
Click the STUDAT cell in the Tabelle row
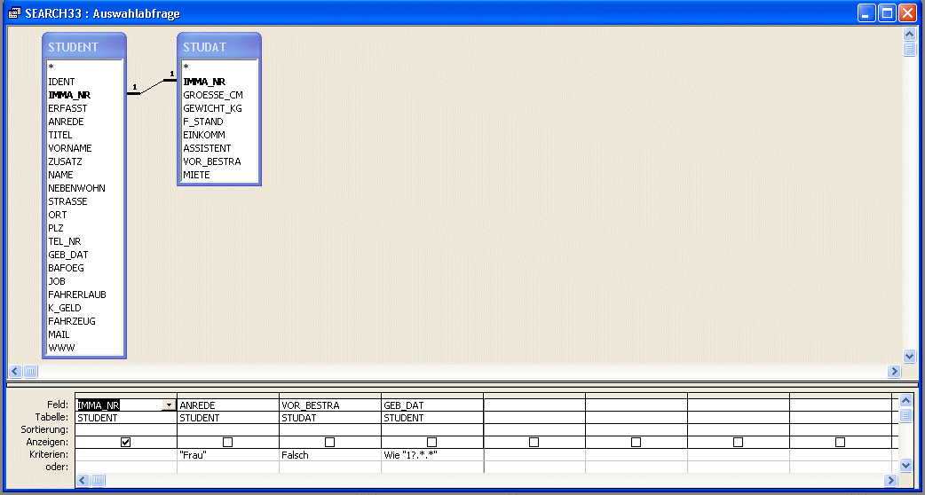pyautogui.click(x=329, y=418)
